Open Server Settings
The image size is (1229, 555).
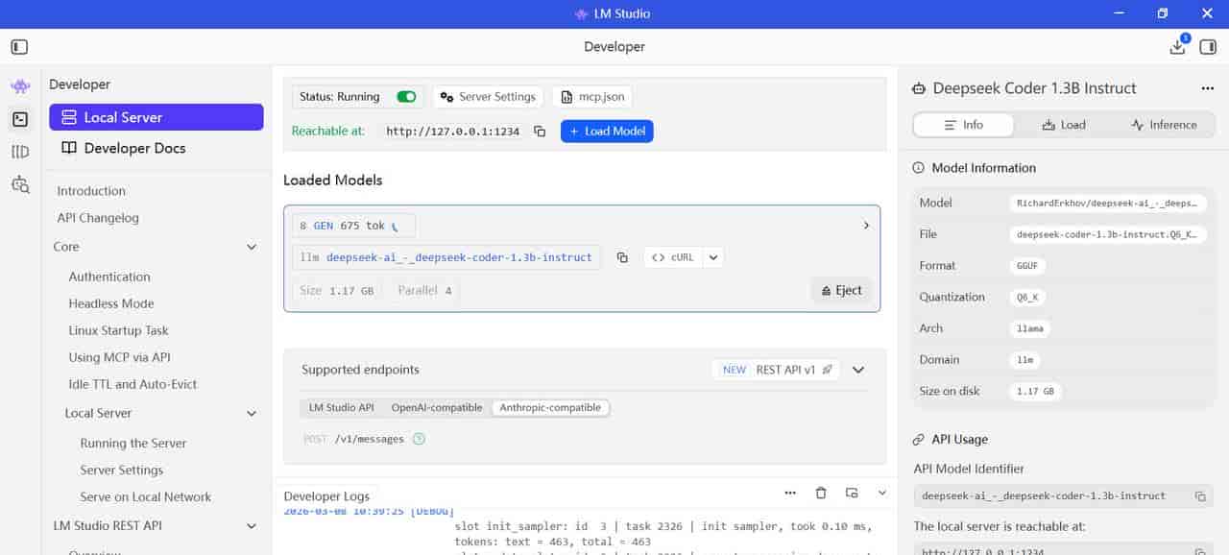point(488,97)
